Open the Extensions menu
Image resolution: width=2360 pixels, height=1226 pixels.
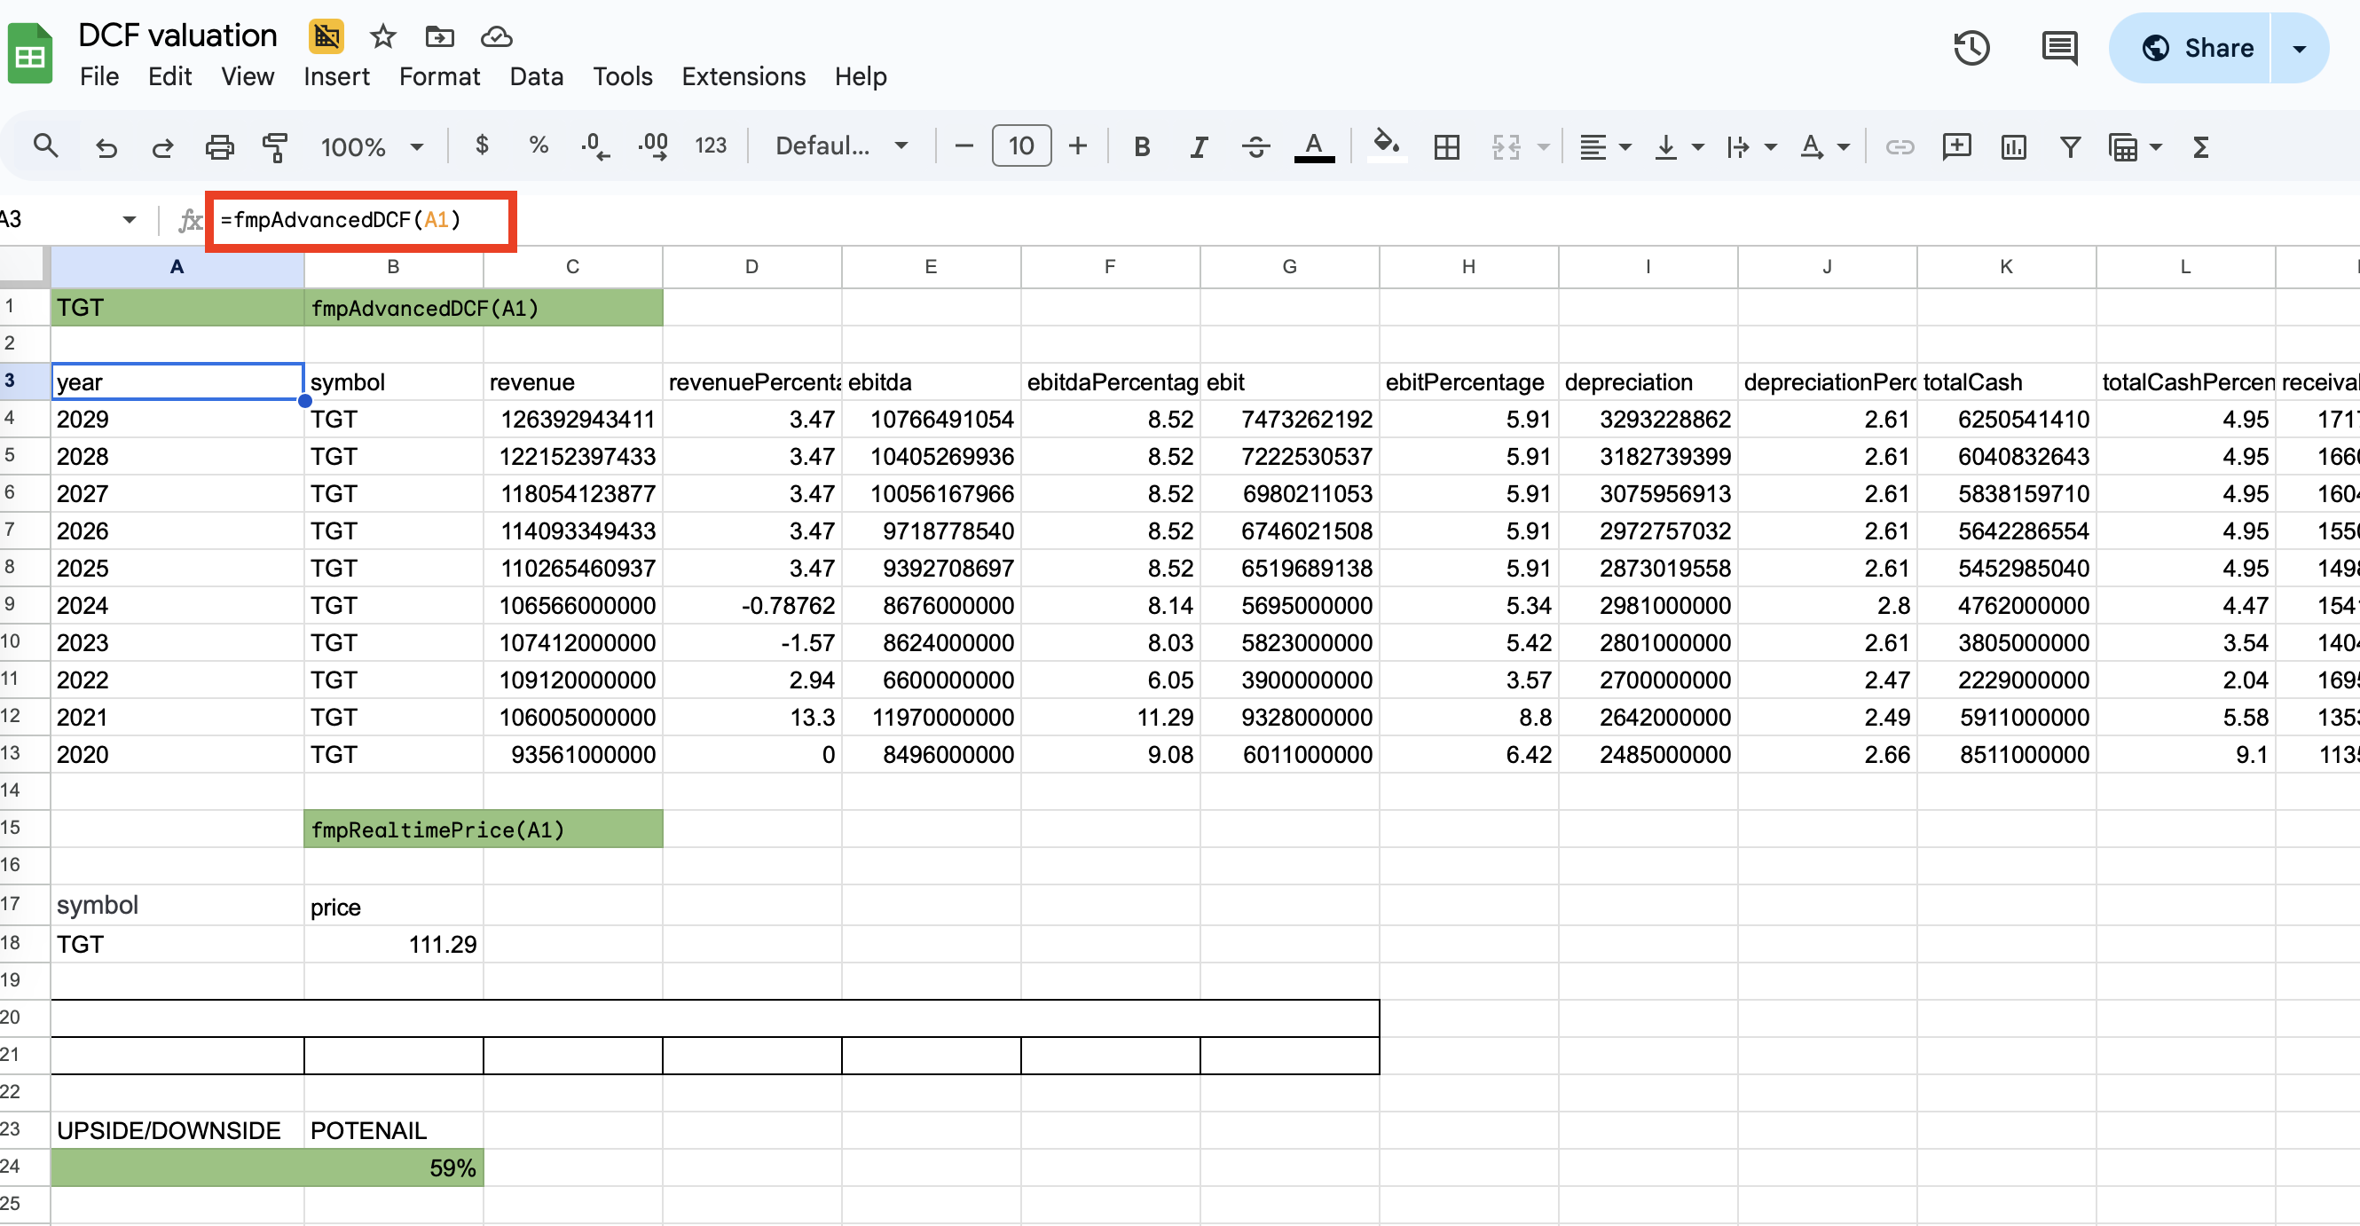tap(743, 76)
